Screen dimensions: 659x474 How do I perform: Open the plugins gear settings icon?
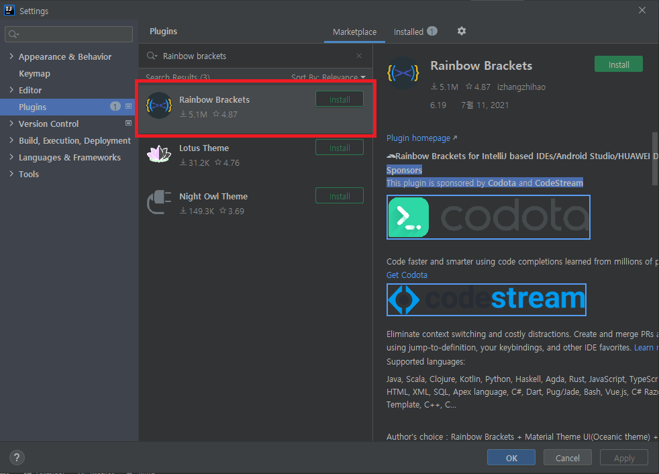pyautogui.click(x=462, y=31)
